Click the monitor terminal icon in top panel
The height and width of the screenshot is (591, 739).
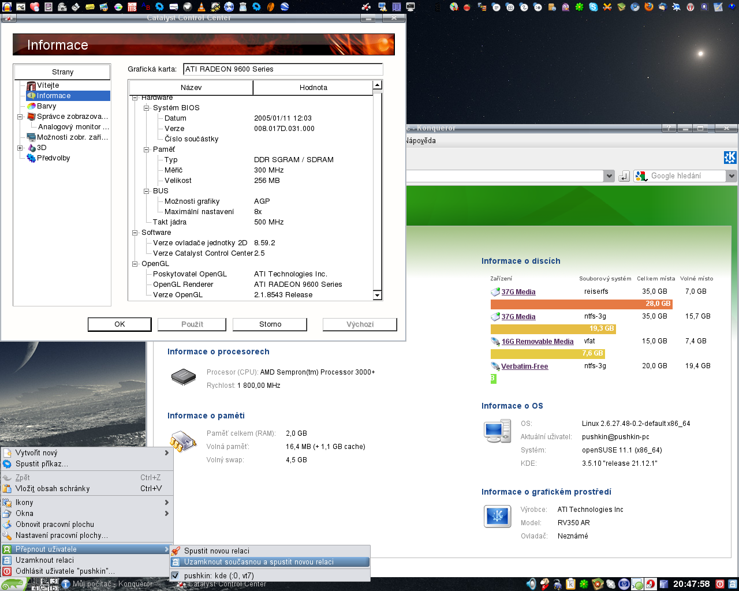(x=410, y=7)
